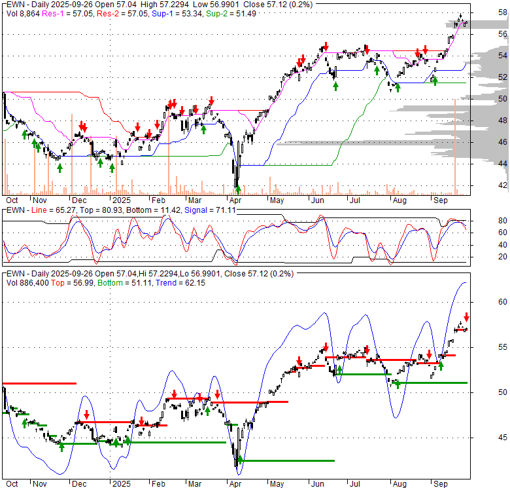Select the 2025 label on top chart time axis
The image size is (510, 488).
pos(122,200)
